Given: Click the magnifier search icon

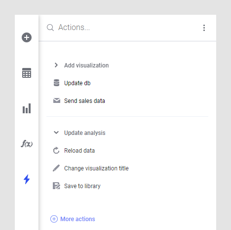Looking at the screenshot, I should (50, 28).
